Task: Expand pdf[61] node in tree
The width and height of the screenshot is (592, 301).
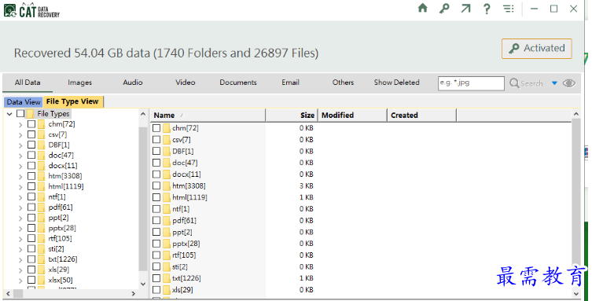Action: (x=20, y=207)
